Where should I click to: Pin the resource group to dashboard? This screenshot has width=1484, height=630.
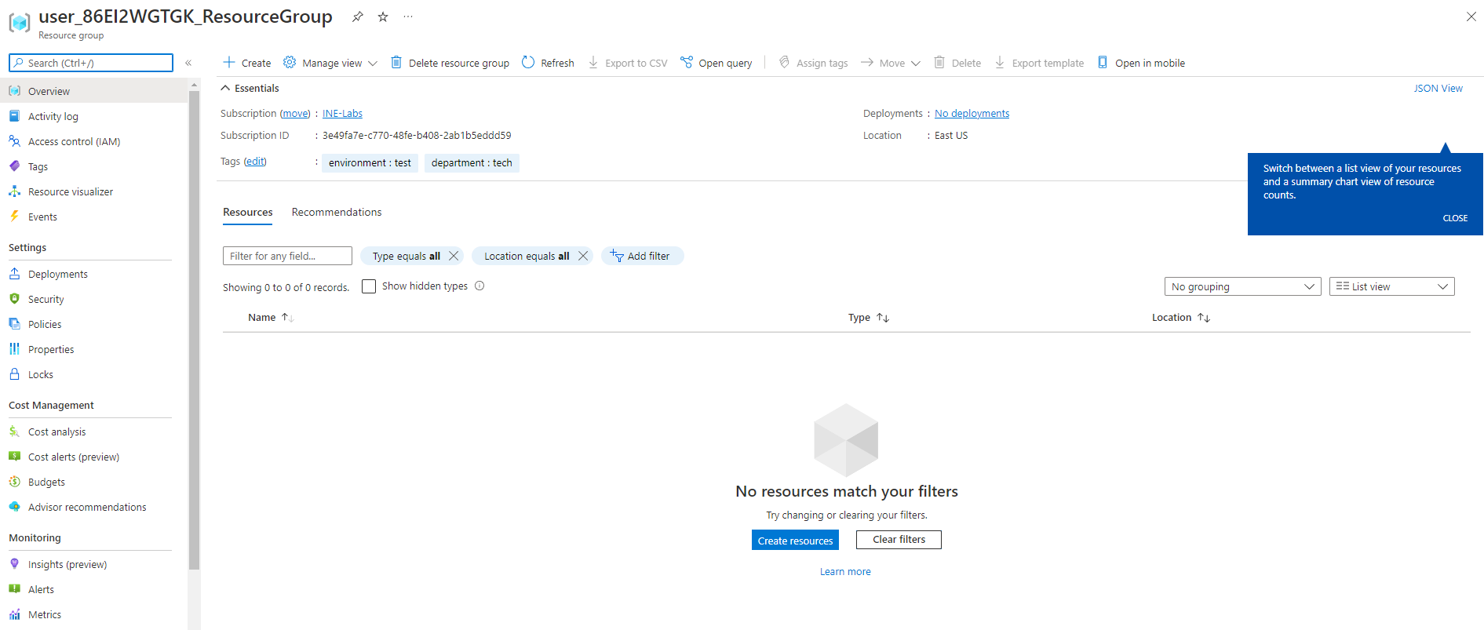(x=357, y=16)
